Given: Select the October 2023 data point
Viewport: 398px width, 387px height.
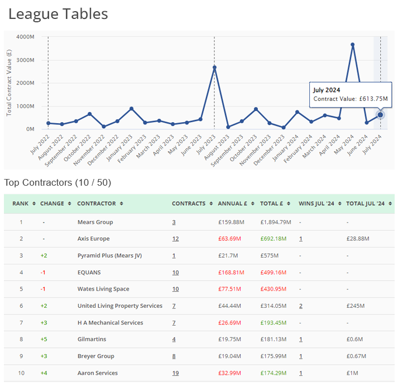Looking at the screenshot, I should click(256, 109).
